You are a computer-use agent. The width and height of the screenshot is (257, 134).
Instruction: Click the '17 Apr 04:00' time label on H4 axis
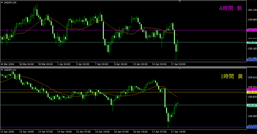click(x=178, y=64)
